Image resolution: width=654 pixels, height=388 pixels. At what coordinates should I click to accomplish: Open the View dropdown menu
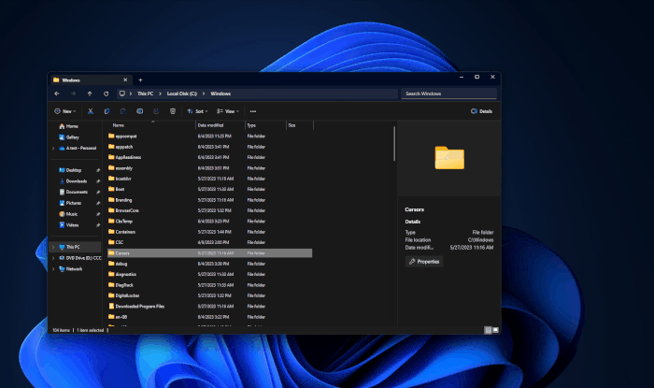pos(229,111)
